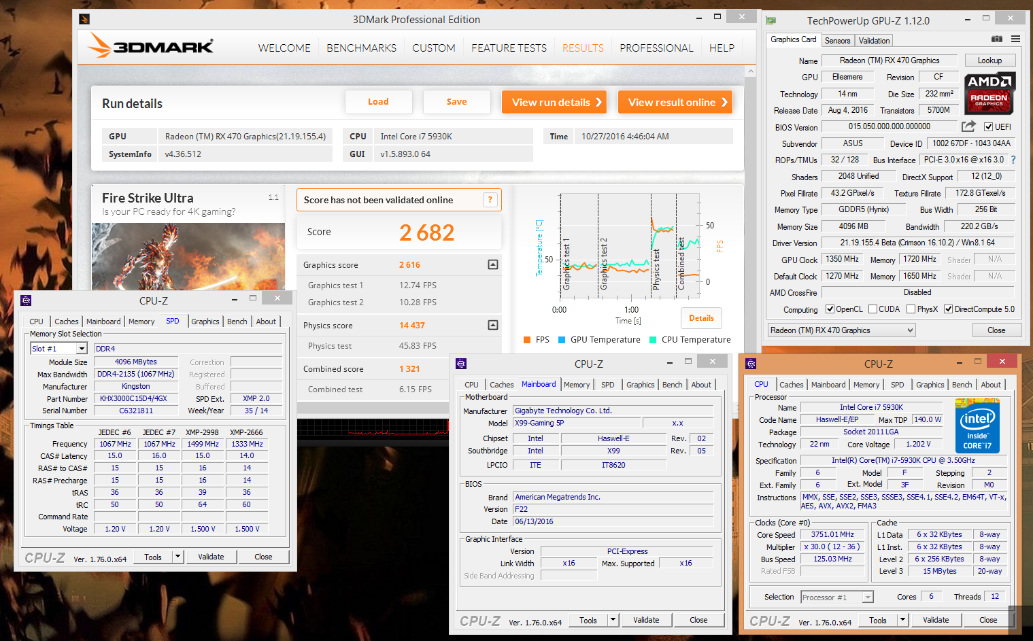Click Validate in the Mainboard CPU-Z window
The height and width of the screenshot is (641, 1033).
(646, 620)
